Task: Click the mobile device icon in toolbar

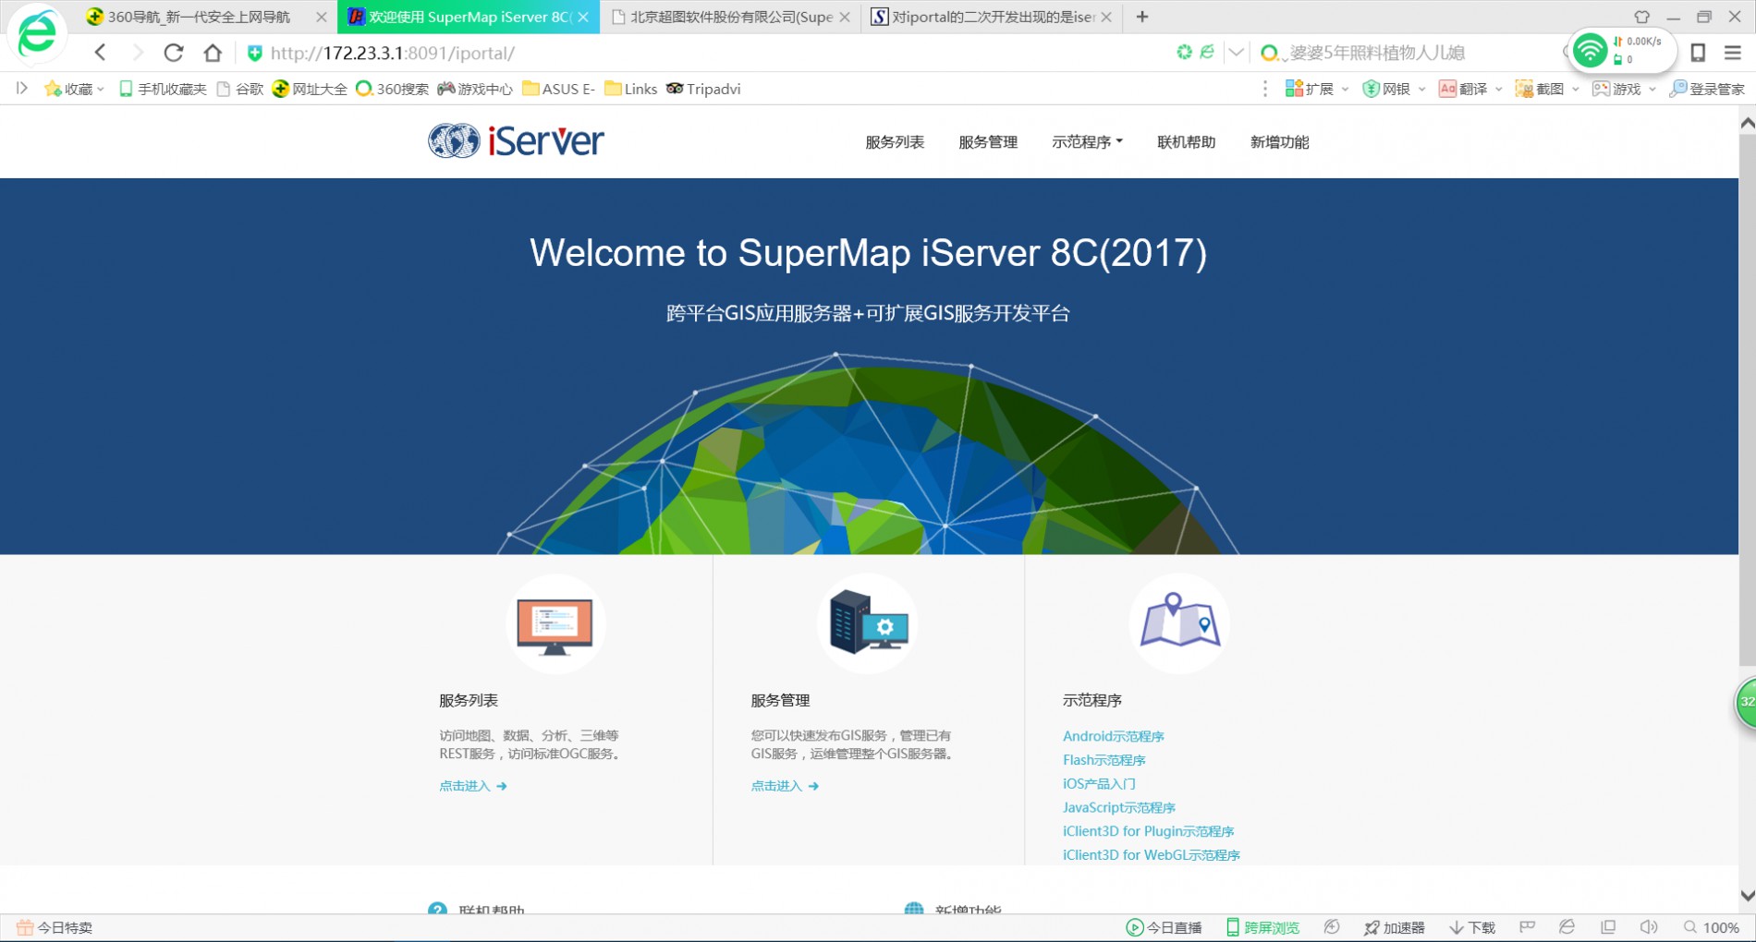Action: pos(1698,53)
